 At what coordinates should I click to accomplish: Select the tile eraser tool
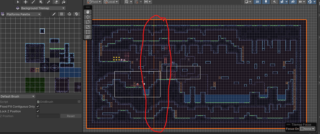(x=56, y=2)
